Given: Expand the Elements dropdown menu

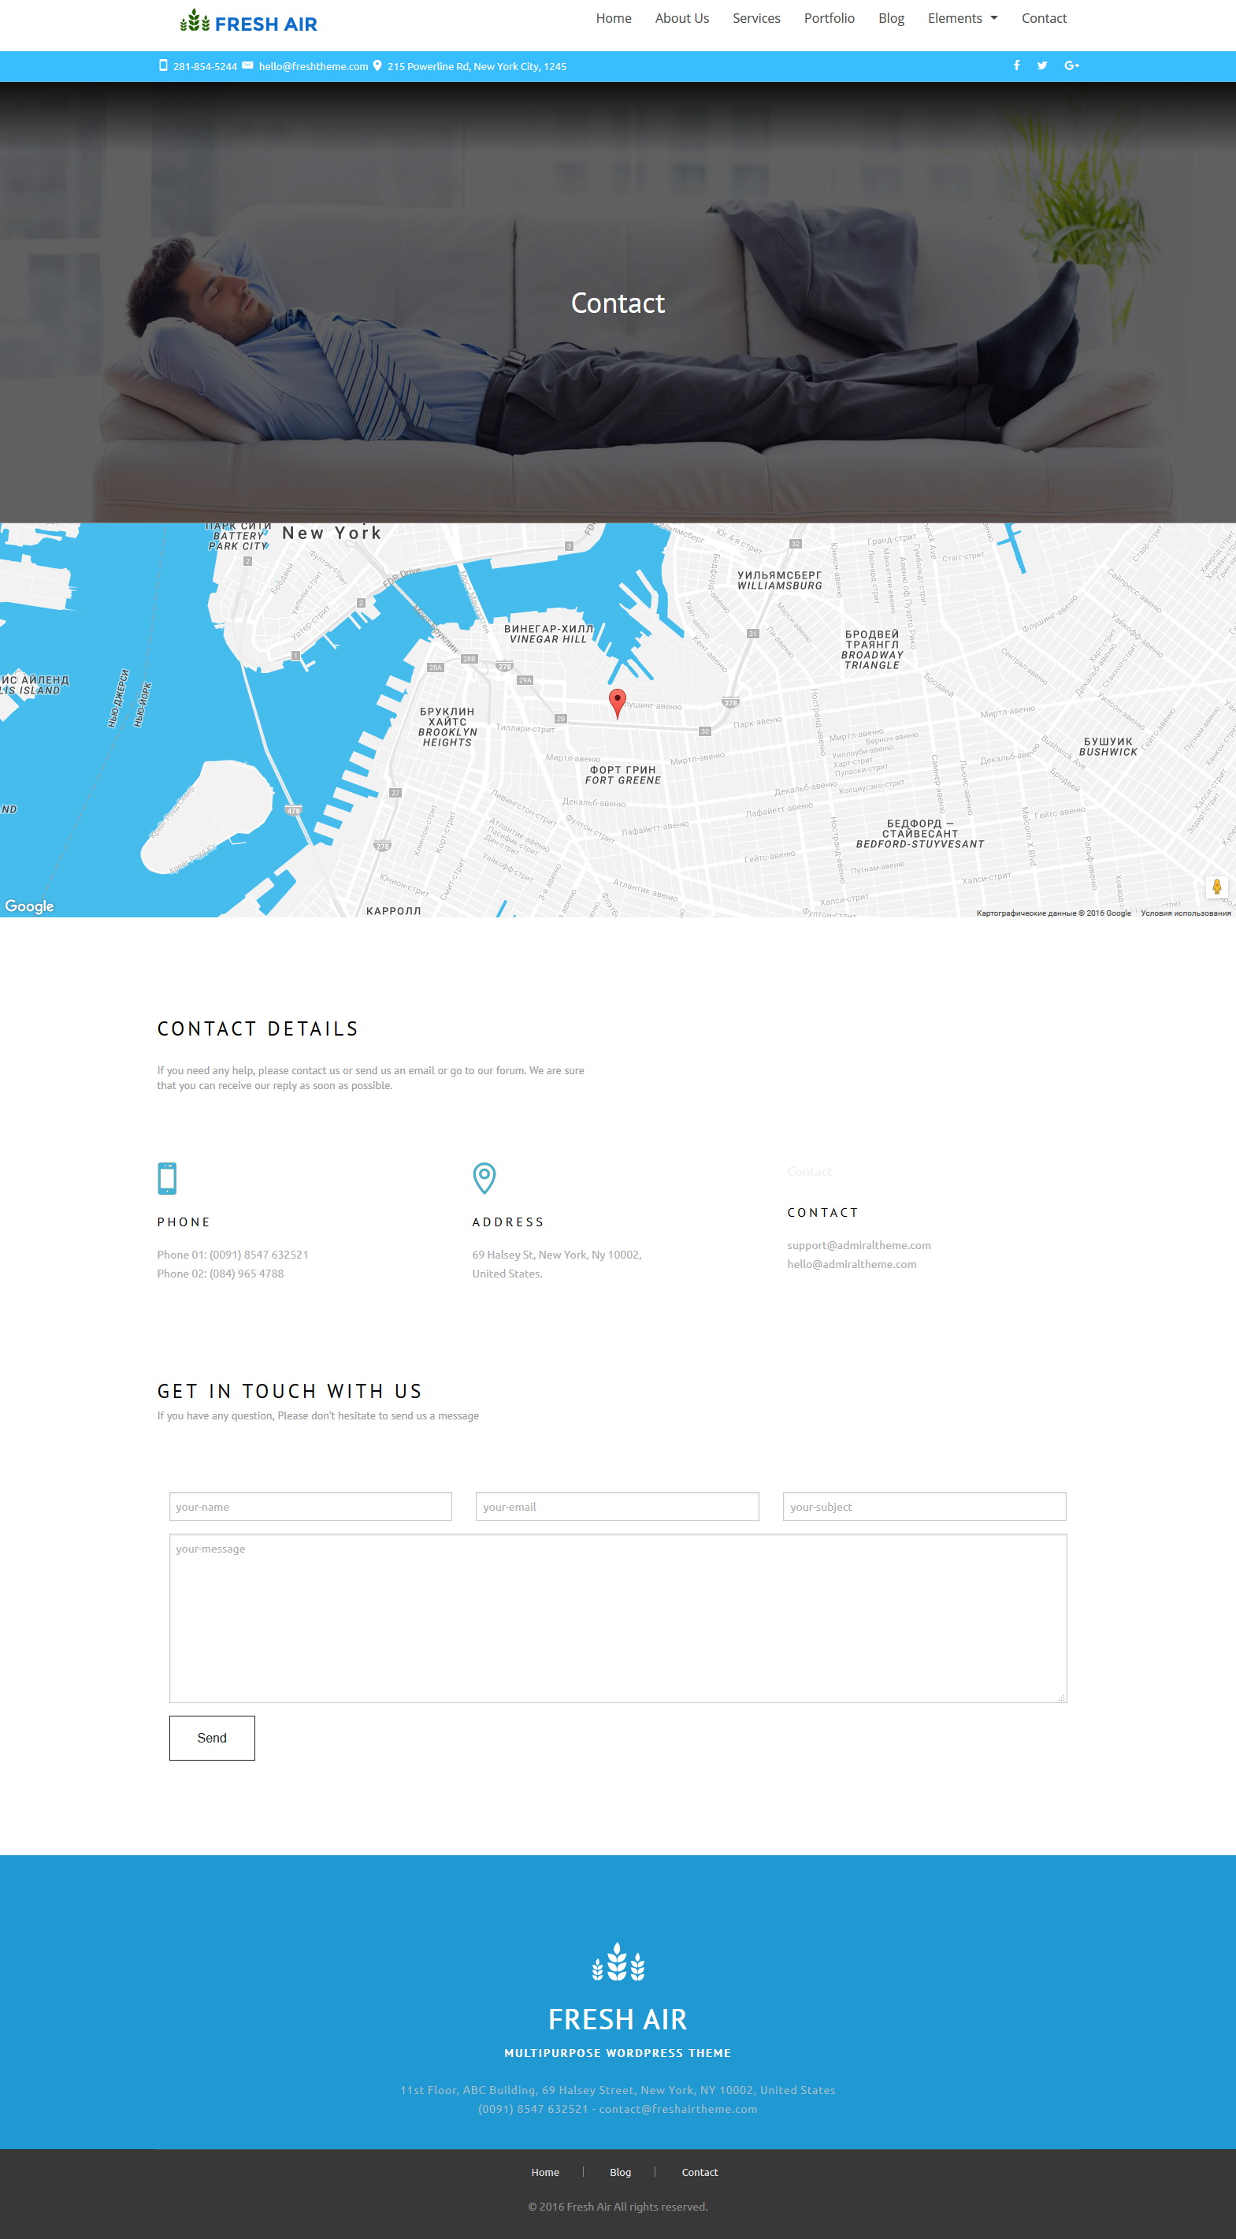Looking at the screenshot, I should [x=963, y=18].
